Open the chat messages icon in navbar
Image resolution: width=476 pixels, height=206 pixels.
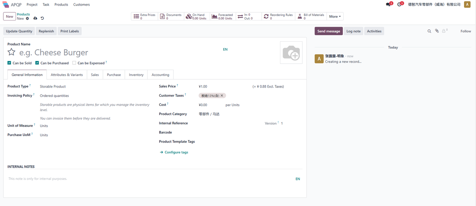pyautogui.click(x=389, y=4)
